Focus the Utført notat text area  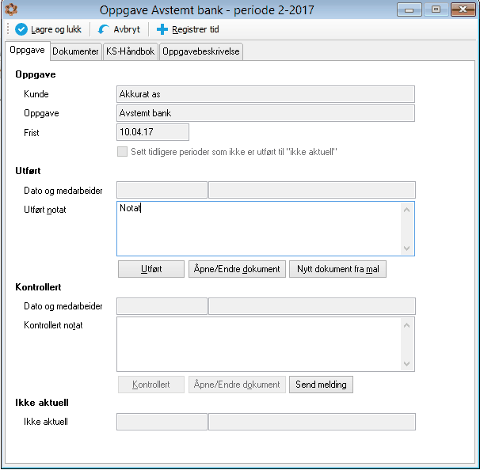pyautogui.click(x=259, y=229)
